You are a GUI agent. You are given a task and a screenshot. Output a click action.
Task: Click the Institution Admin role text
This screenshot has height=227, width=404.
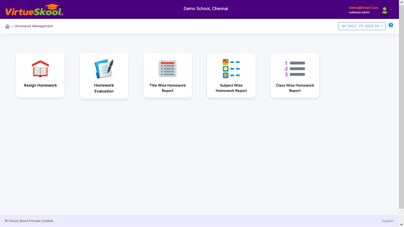point(359,12)
